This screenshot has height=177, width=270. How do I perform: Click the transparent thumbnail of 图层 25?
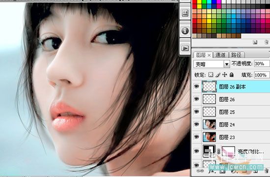pos(209,112)
